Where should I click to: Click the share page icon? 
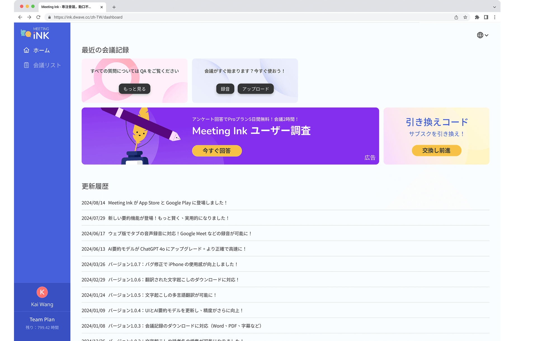tap(456, 17)
